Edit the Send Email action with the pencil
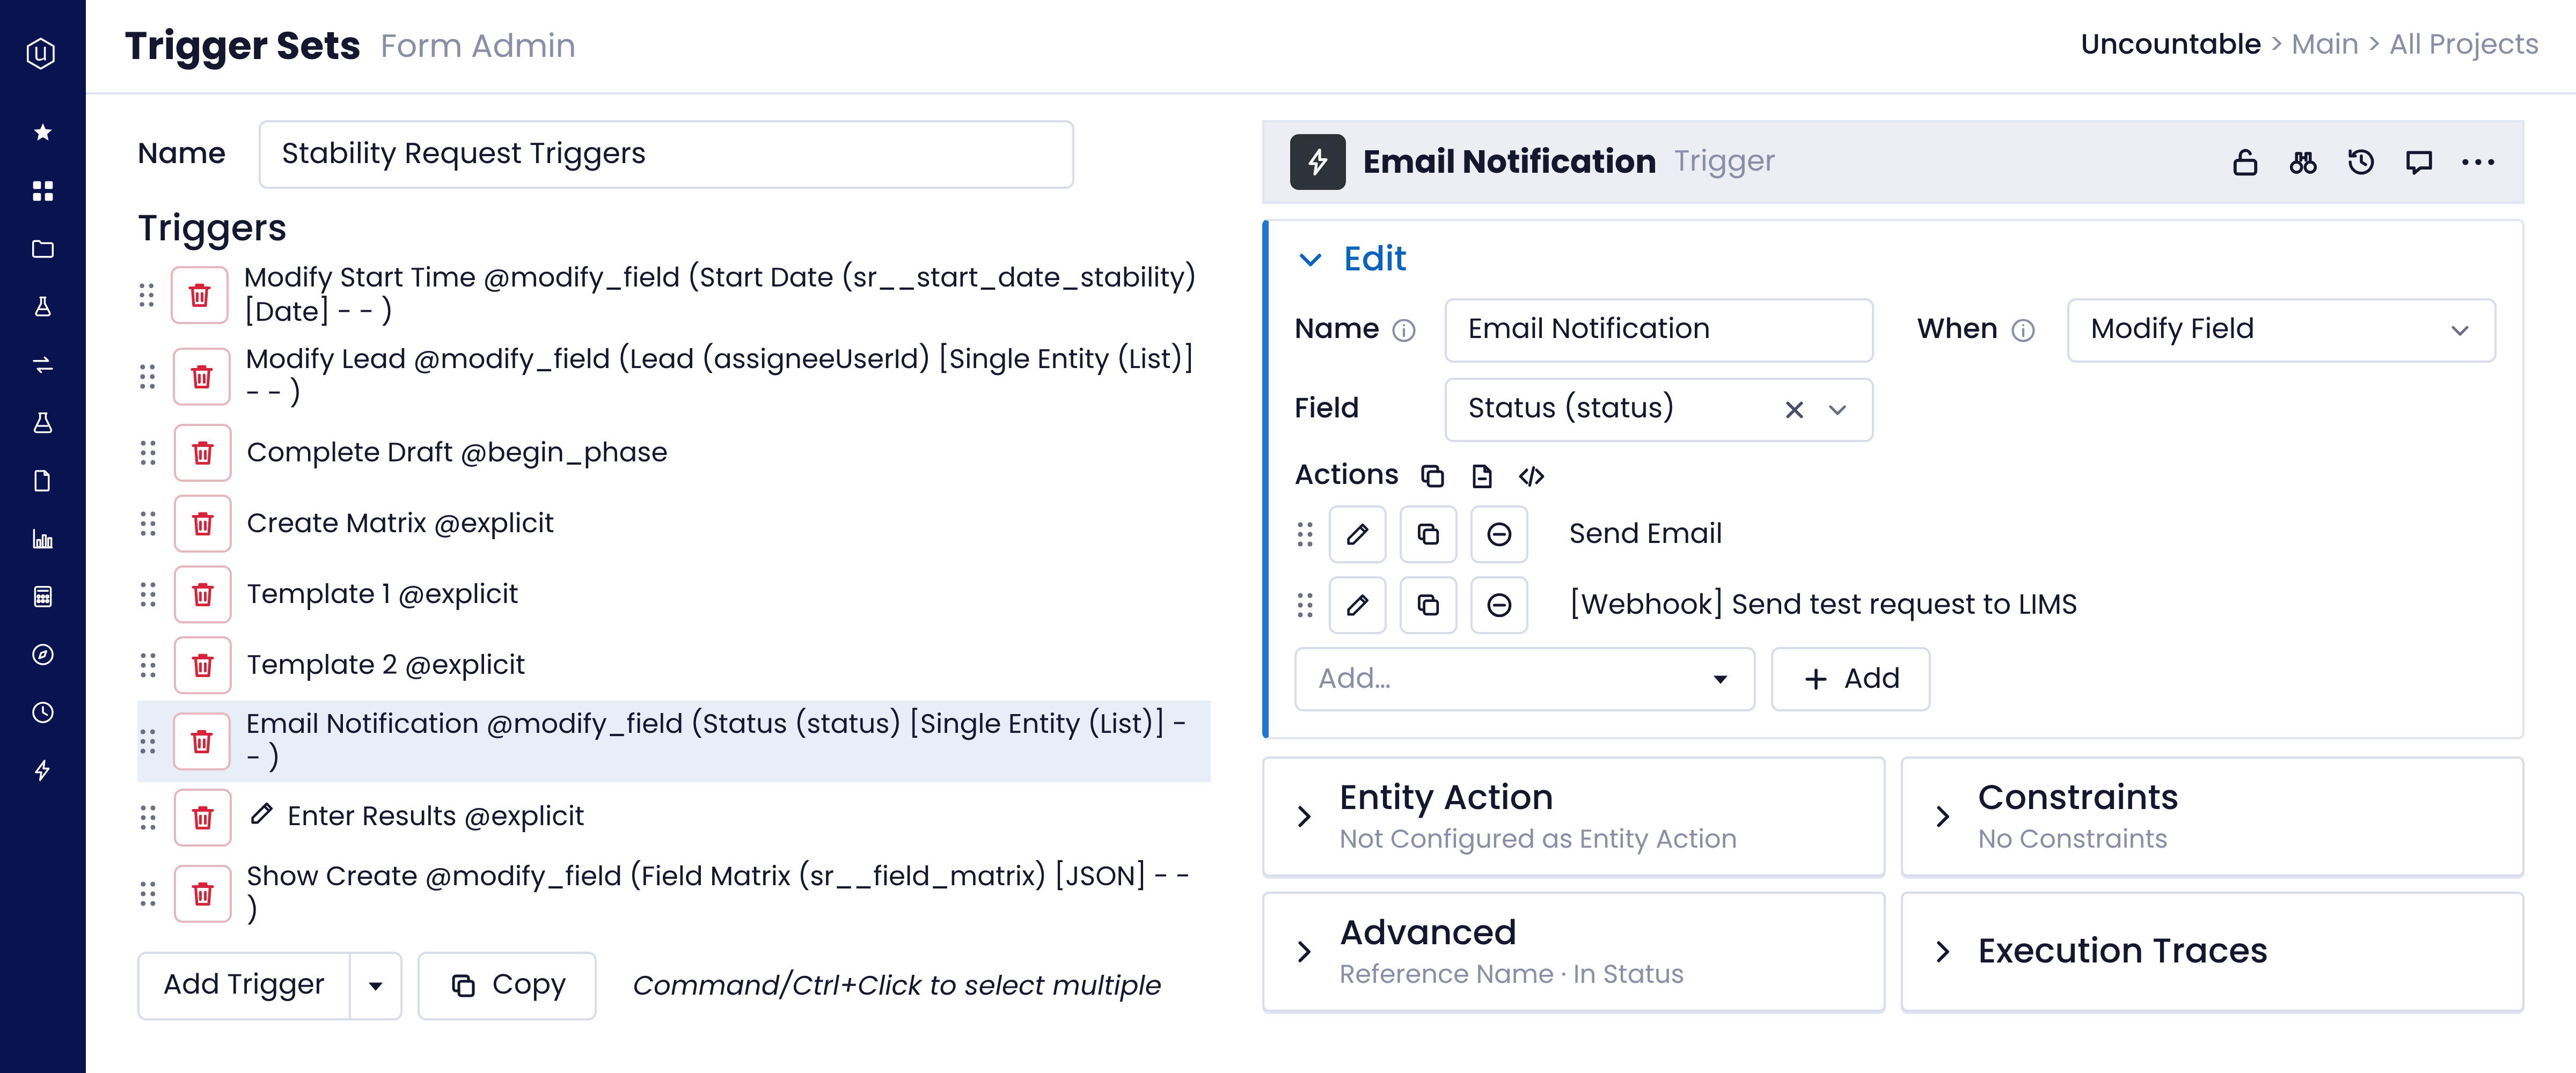2576x1073 pixels. [x=1357, y=534]
